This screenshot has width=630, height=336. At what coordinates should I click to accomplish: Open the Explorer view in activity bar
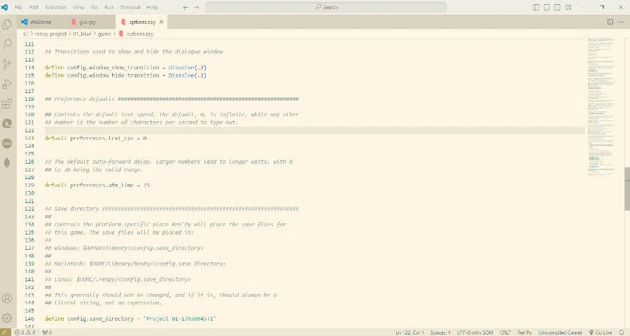coord(7,24)
